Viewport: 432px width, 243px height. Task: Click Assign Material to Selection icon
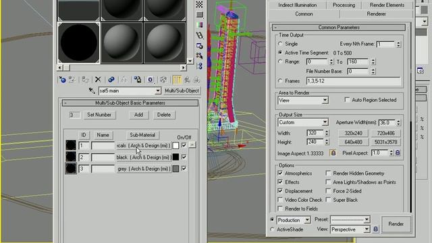[85, 80]
